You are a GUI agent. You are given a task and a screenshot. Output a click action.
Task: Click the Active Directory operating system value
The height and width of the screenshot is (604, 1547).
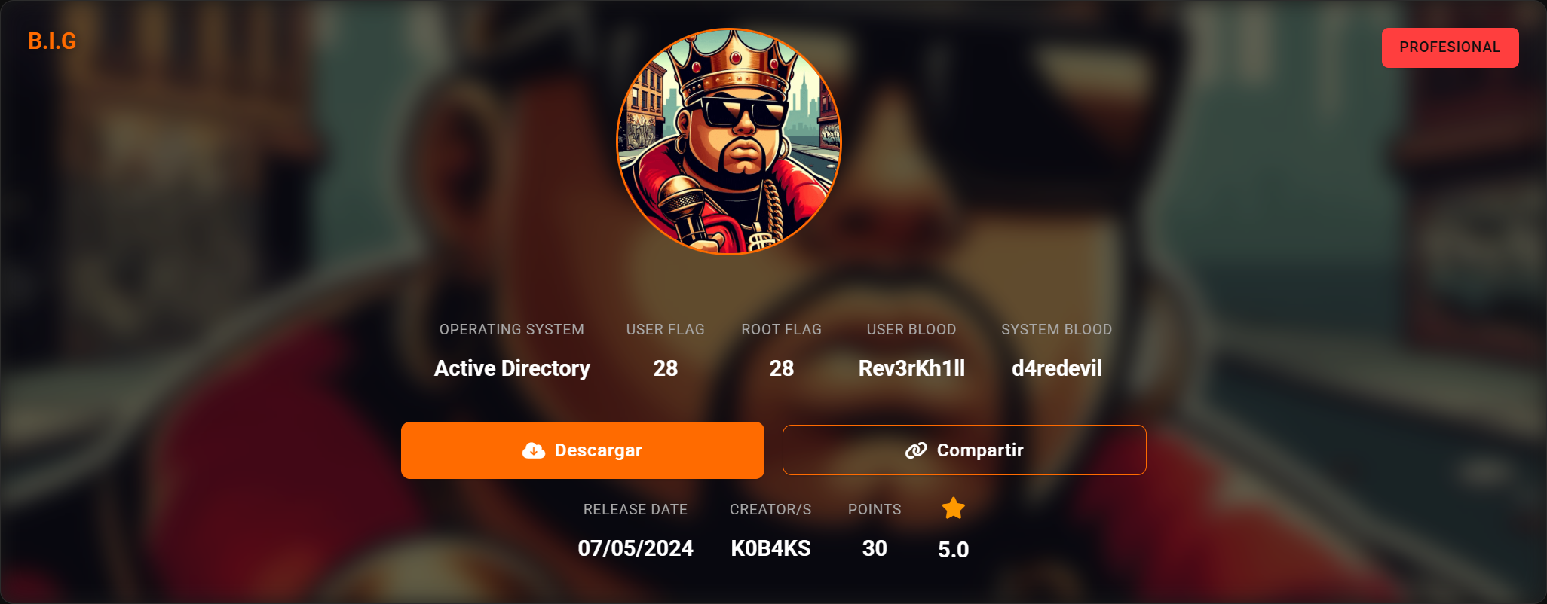(512, 368)
